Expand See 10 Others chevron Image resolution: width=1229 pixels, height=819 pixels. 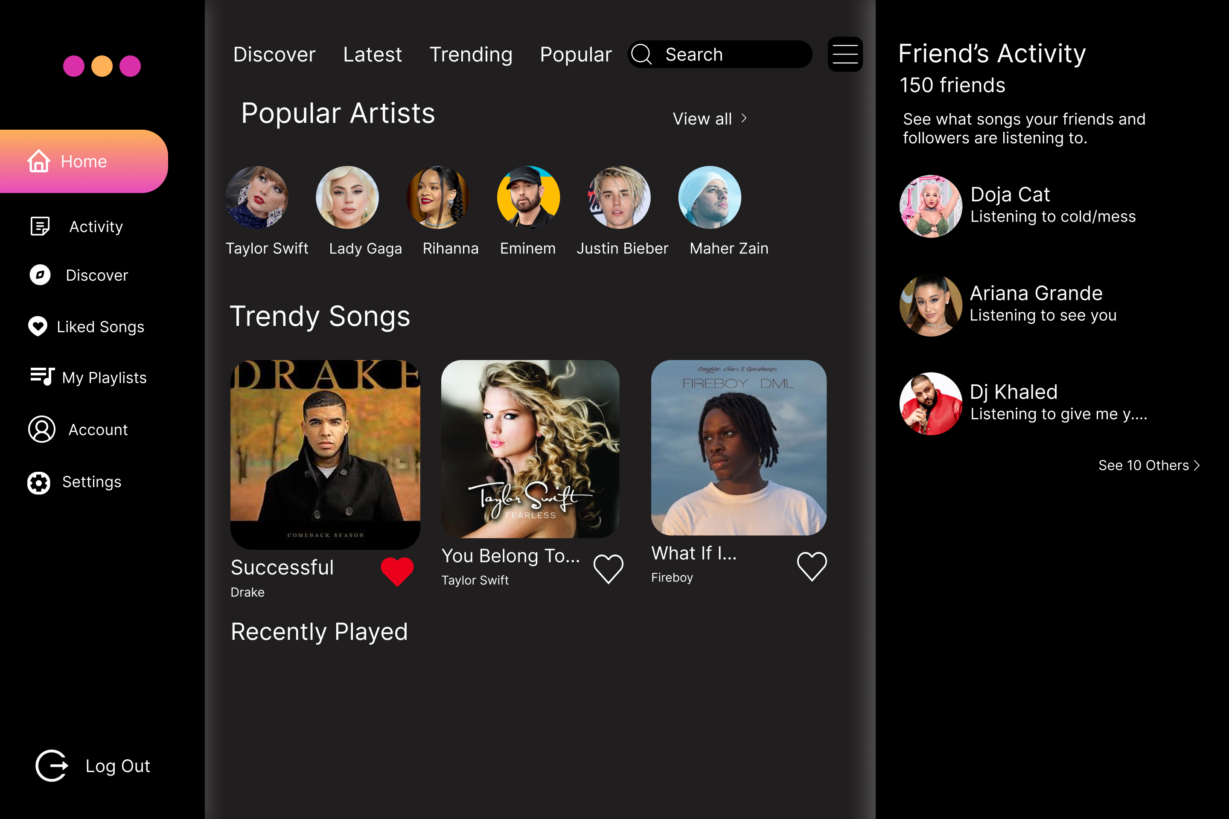tap(1197, 465)
